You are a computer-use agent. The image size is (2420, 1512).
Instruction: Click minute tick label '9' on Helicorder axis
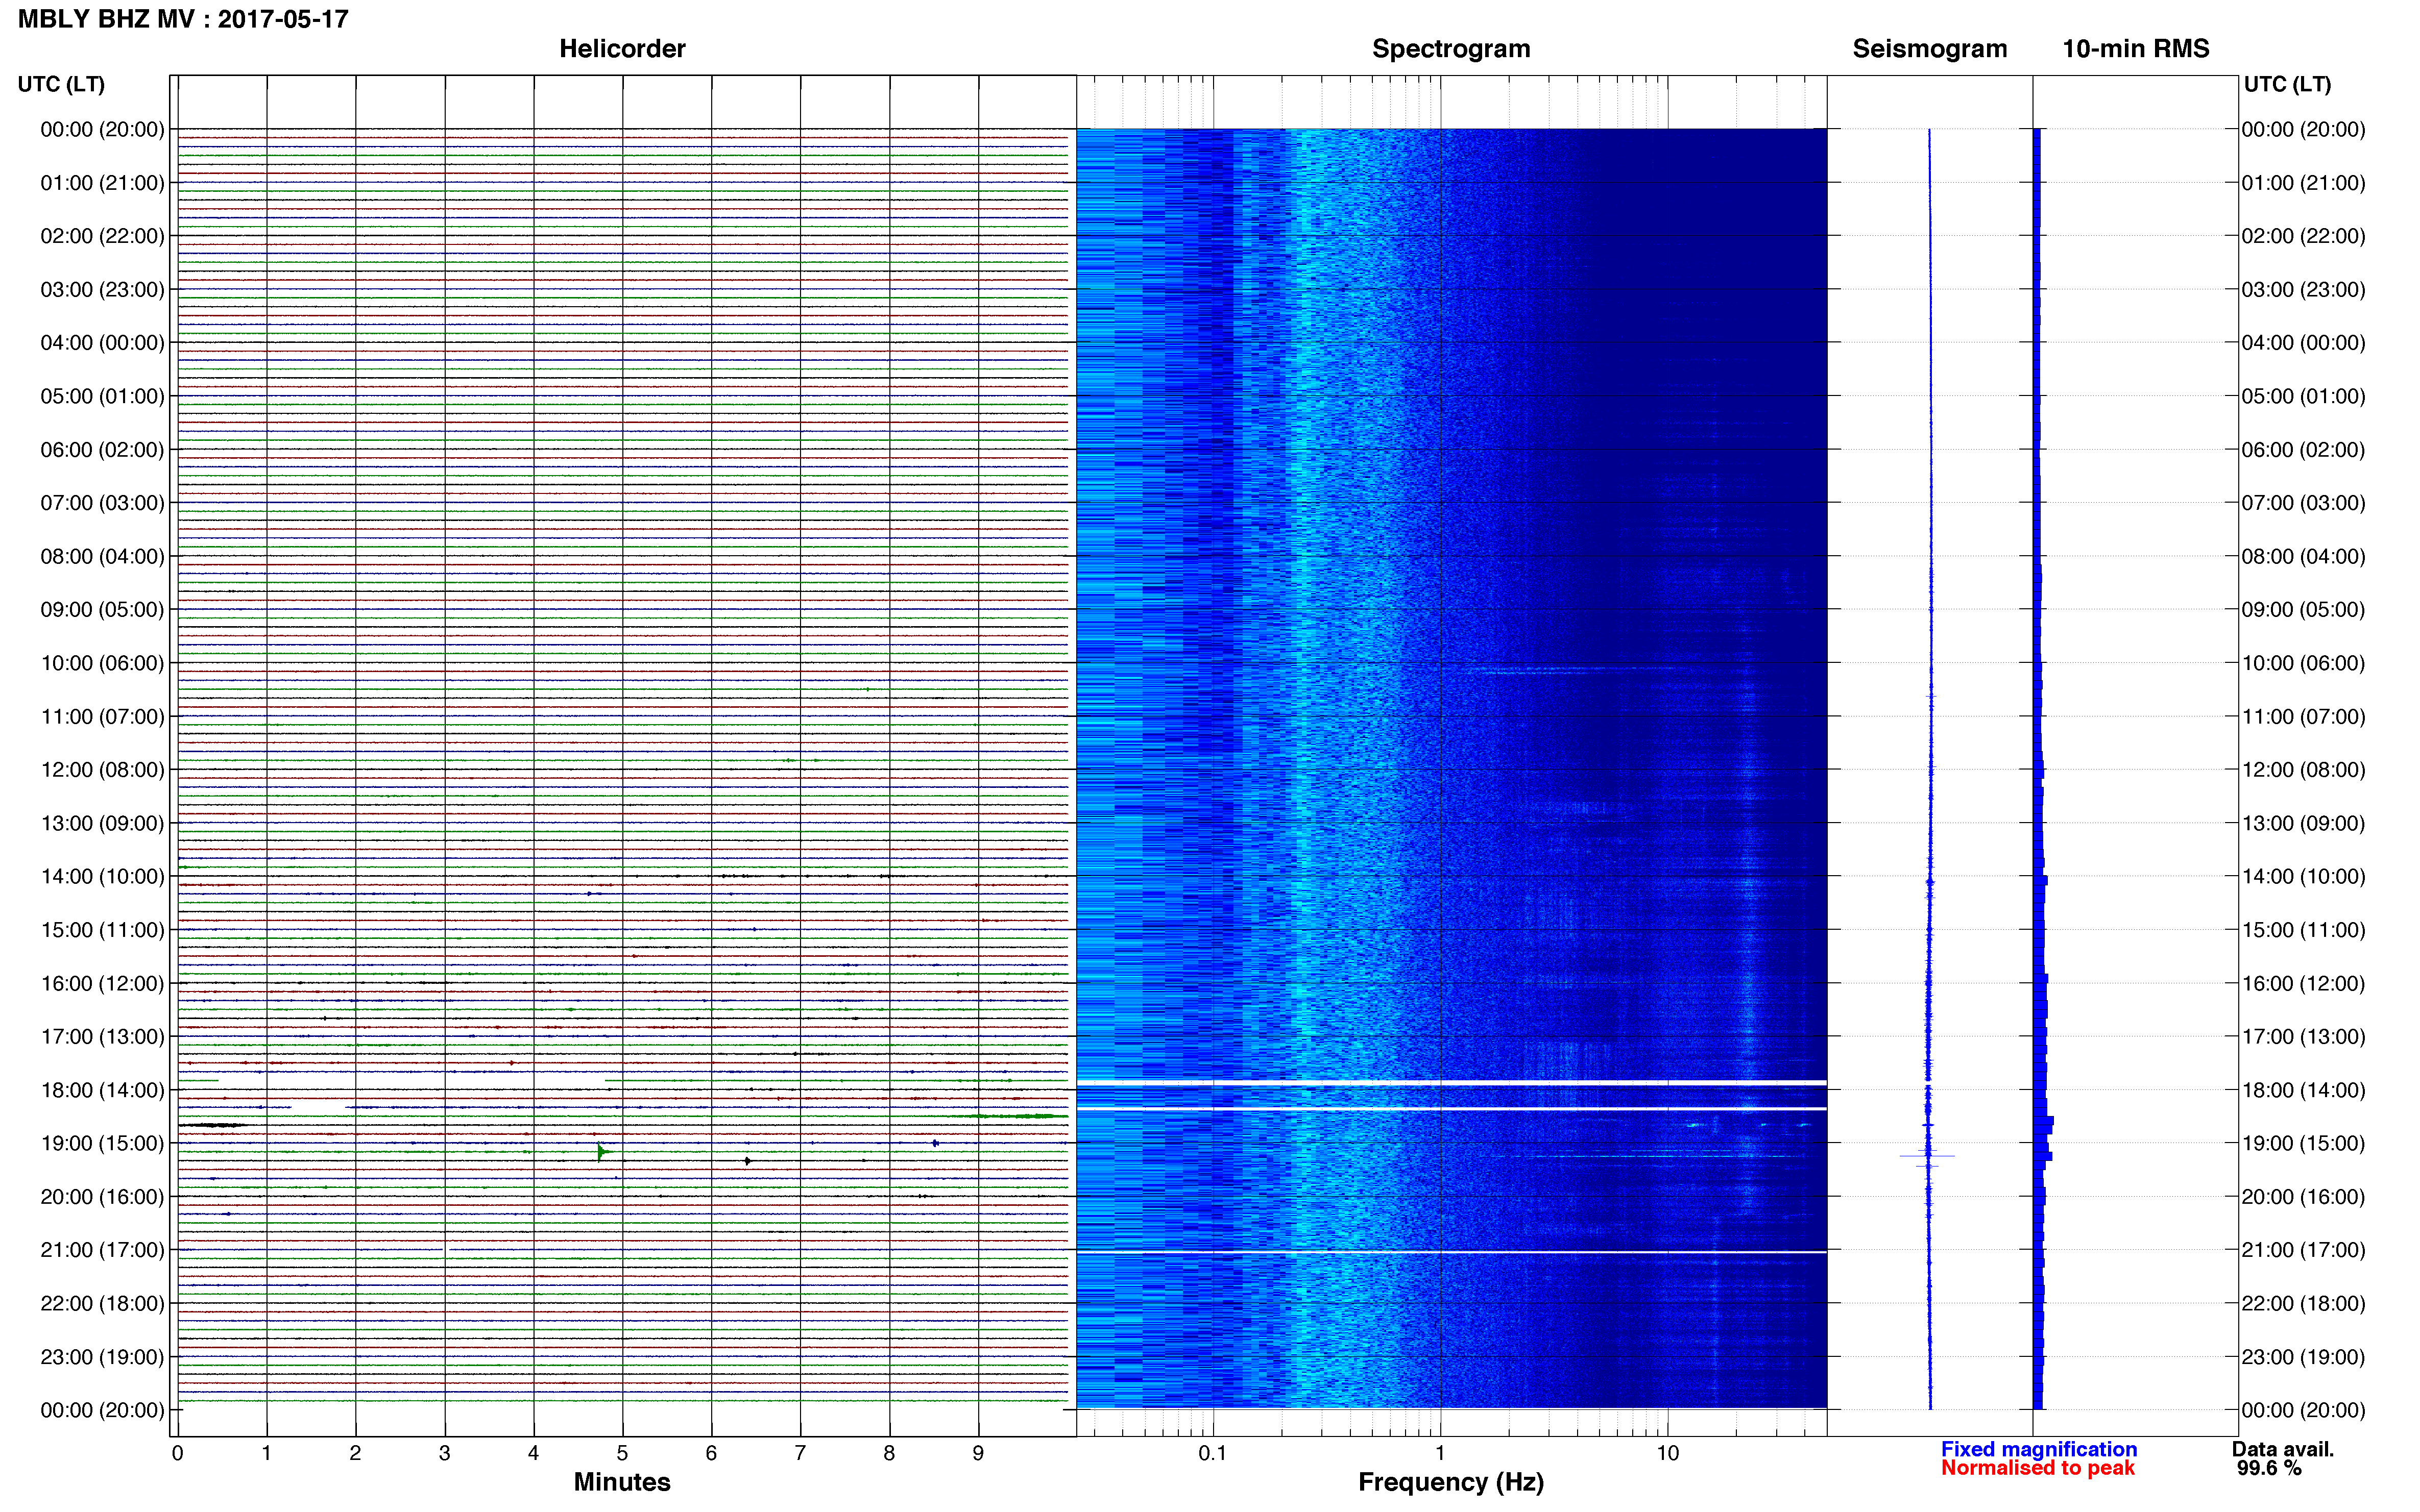pos(978,1454)
